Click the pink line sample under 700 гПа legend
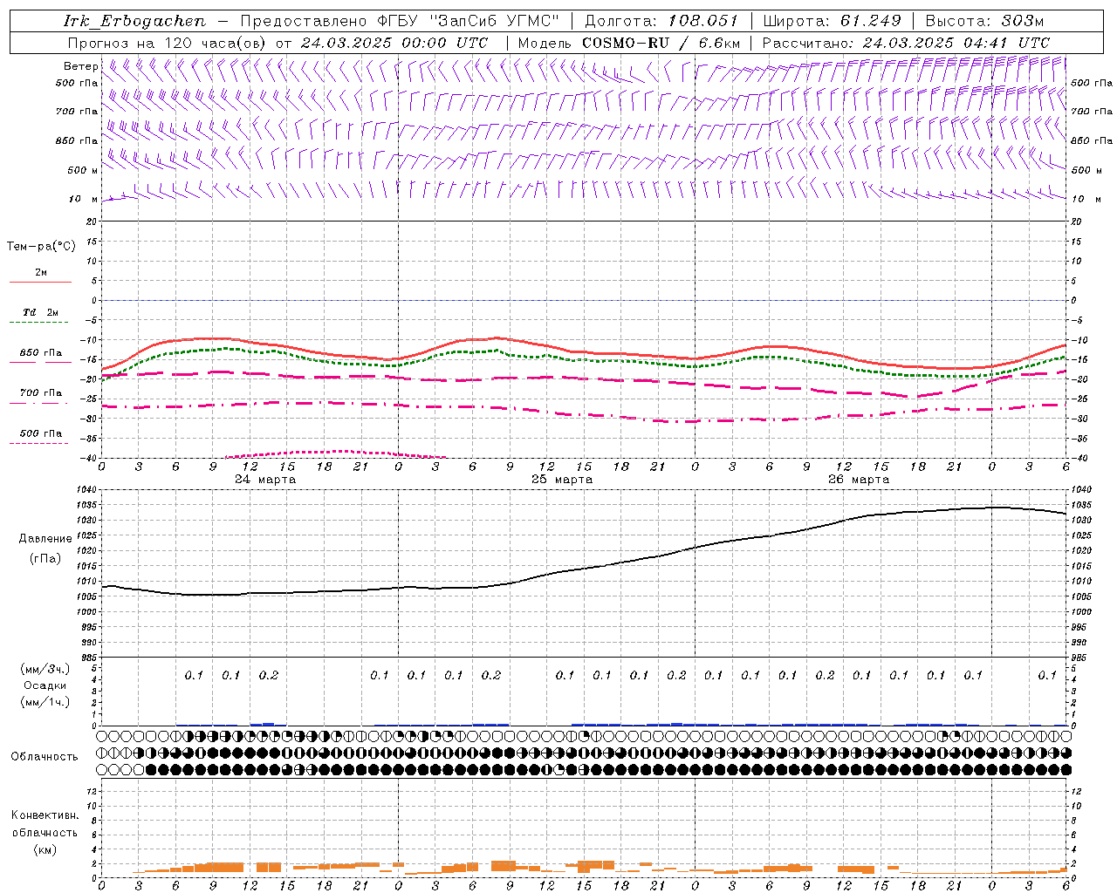 pos(39,404)
